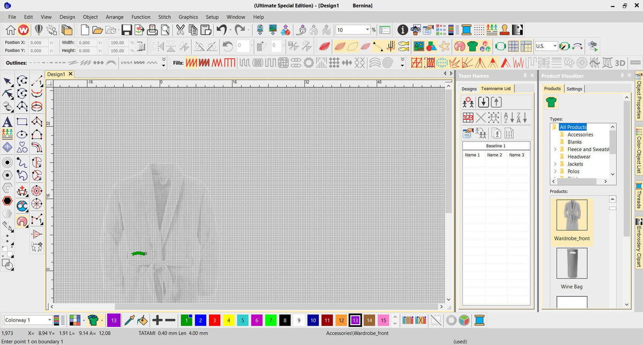Click the Cut scissors icon
Screen dimensions: 643x345
click(x=180, y=30)
